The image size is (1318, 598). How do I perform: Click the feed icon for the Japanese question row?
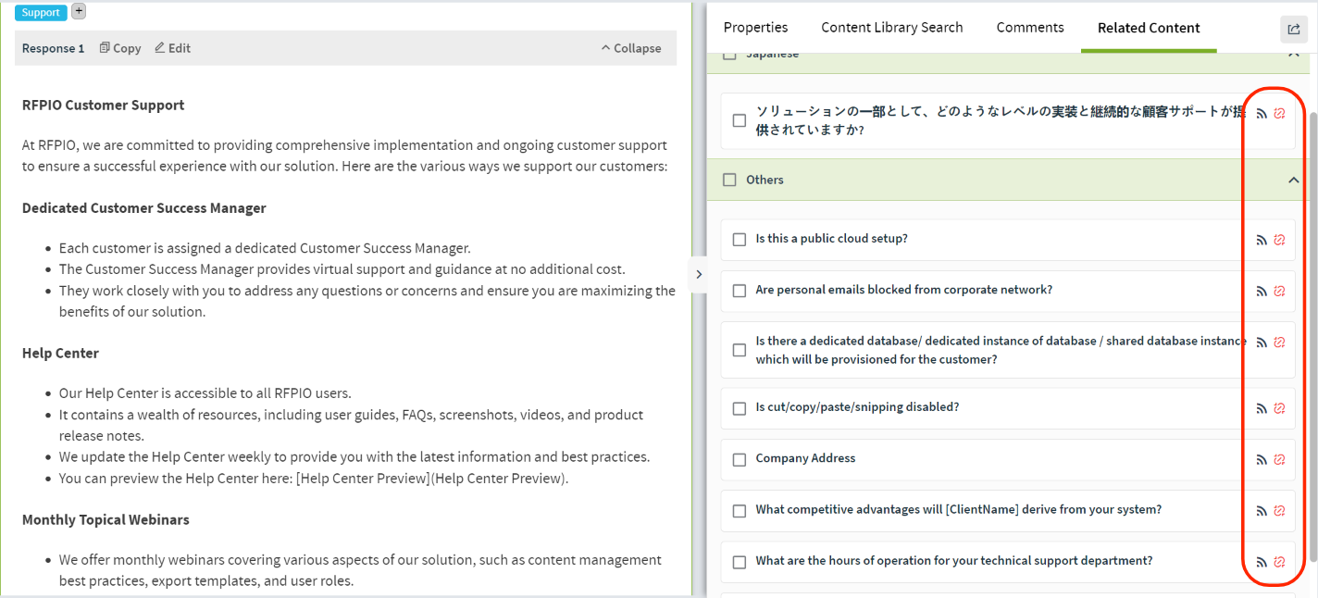click(1262, 114)
